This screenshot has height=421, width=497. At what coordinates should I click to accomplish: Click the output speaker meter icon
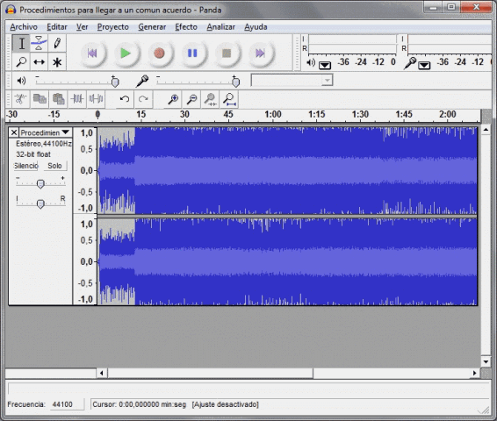coord(311,63)
